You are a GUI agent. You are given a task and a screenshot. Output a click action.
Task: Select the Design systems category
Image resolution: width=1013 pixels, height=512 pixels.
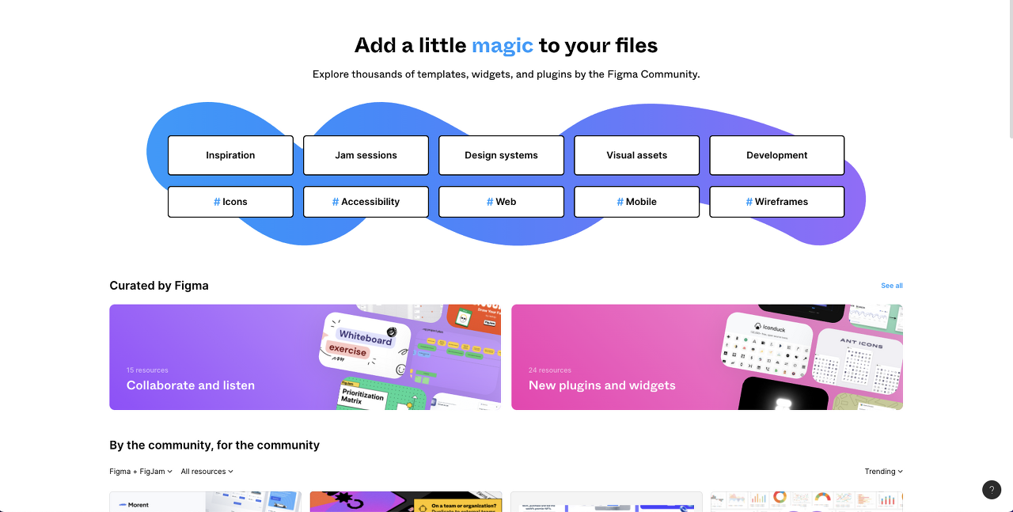[501, 155]
